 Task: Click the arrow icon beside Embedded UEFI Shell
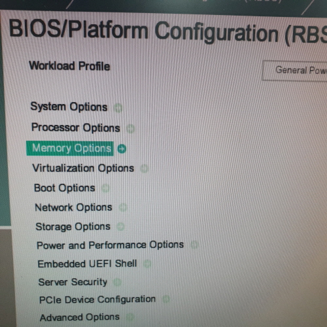coord(147,264)
